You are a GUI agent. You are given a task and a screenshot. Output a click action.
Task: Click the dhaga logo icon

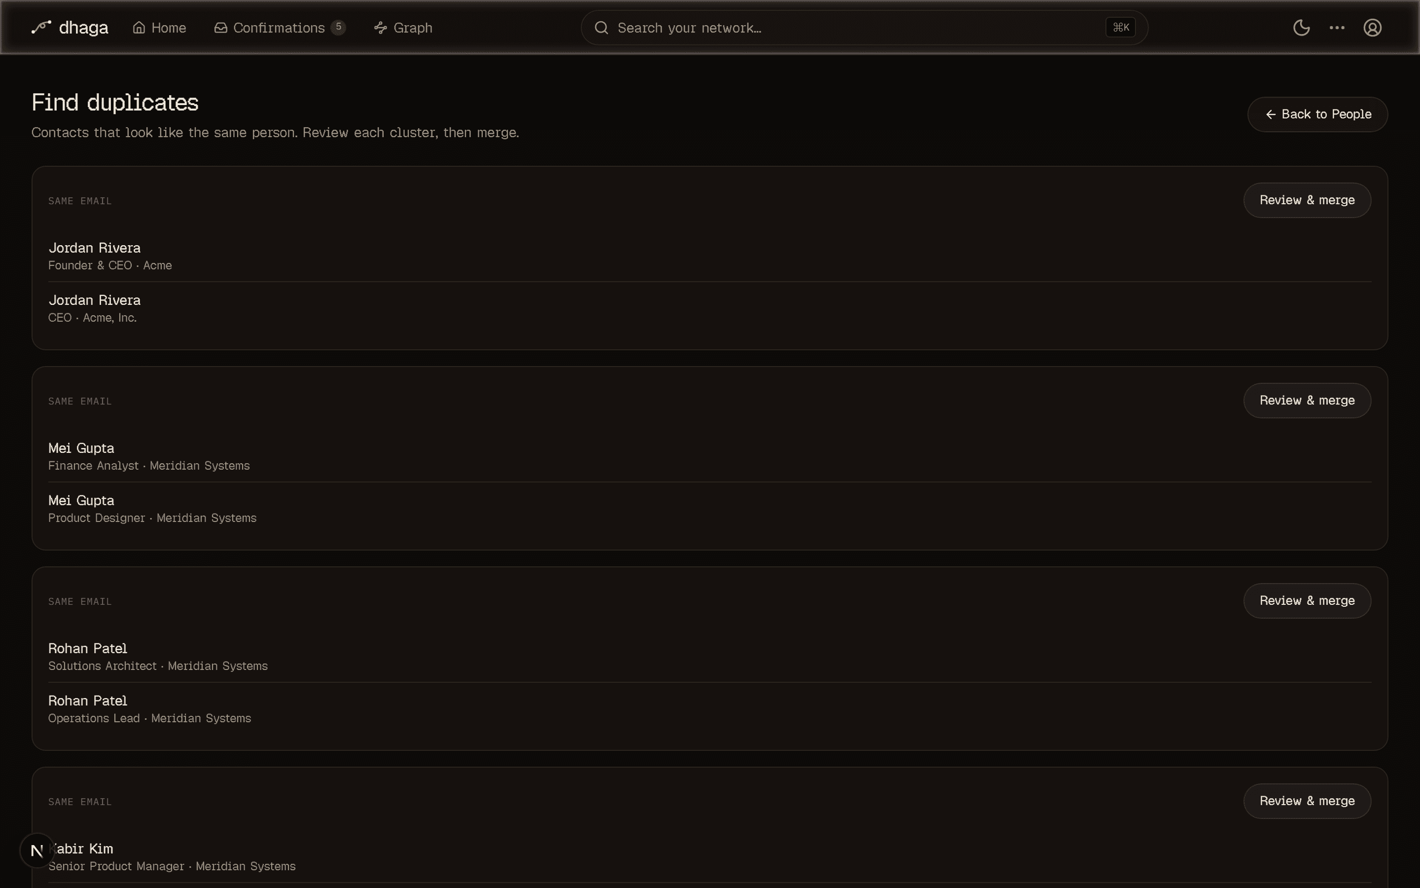coord(41,27)
